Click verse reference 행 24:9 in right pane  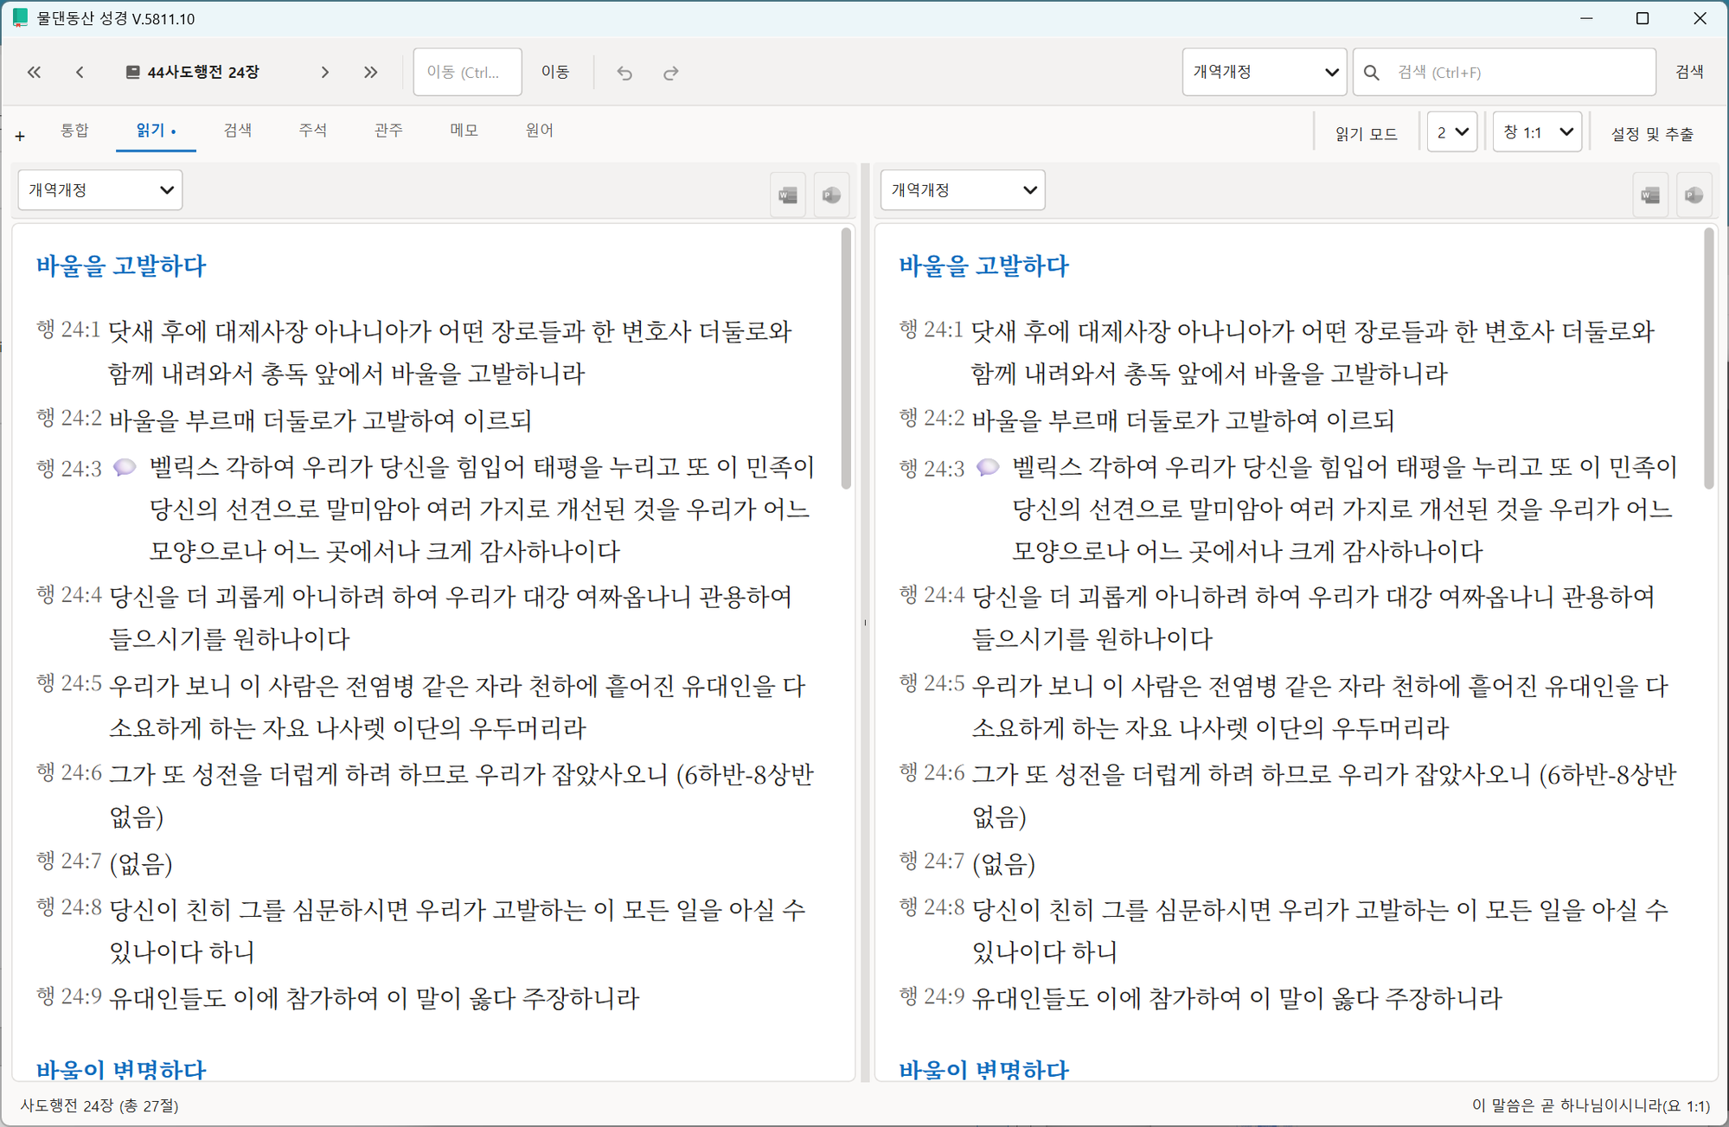tap(932, 997)
